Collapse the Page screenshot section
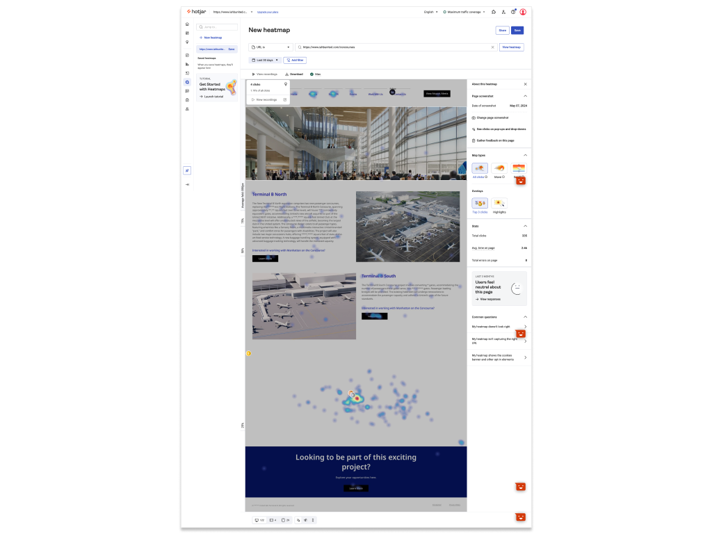This screenshot has height=534, width=712. tap(526, 96)
